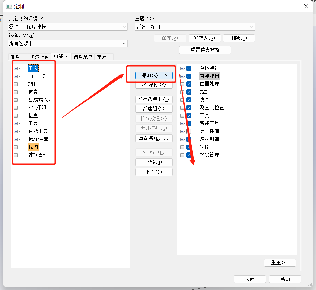The height and width of the screenshot is (290, 316).
Task: Expand the 创成式设计 tree node
Action: (x=16, y=100)
